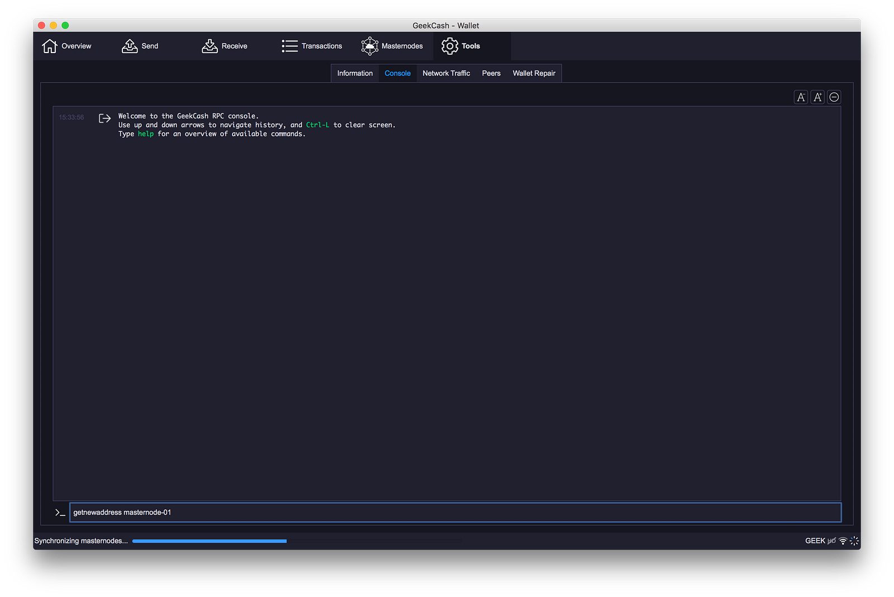Increase the console font size
The height and width of the screenshot is (597, 894).
(x=817, y=97)
